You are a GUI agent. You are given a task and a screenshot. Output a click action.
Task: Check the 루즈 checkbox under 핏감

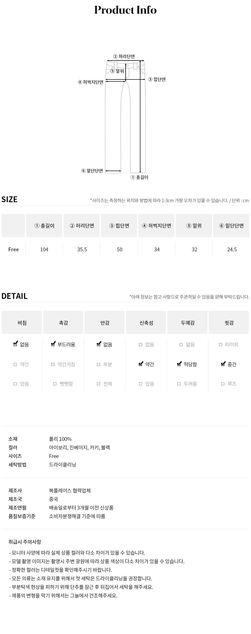223,384
